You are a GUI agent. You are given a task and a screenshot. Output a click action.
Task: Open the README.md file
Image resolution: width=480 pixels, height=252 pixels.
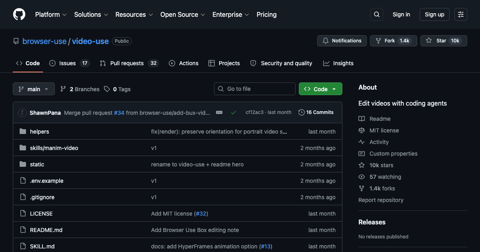tap(46, 230)
